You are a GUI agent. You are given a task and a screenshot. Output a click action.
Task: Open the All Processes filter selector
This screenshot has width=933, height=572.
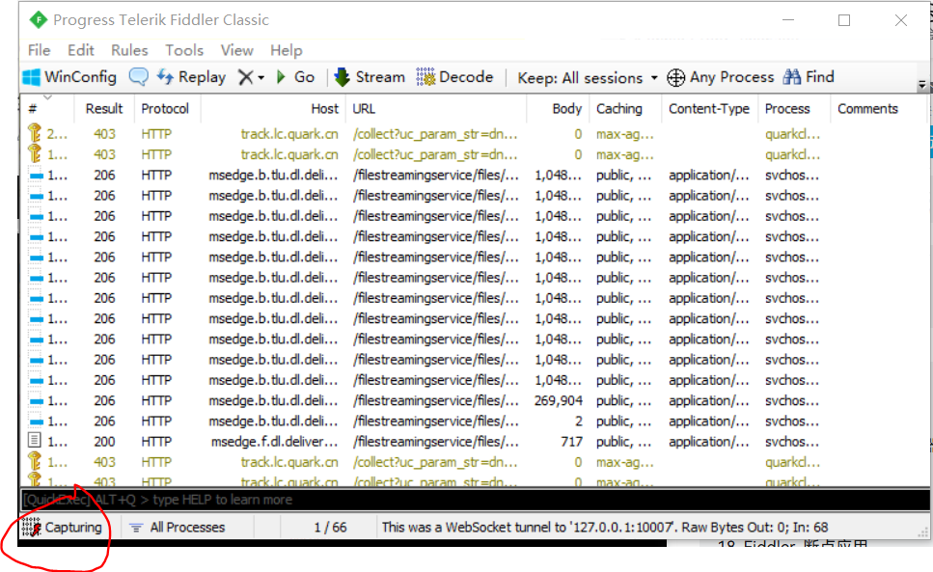point(177,527)
